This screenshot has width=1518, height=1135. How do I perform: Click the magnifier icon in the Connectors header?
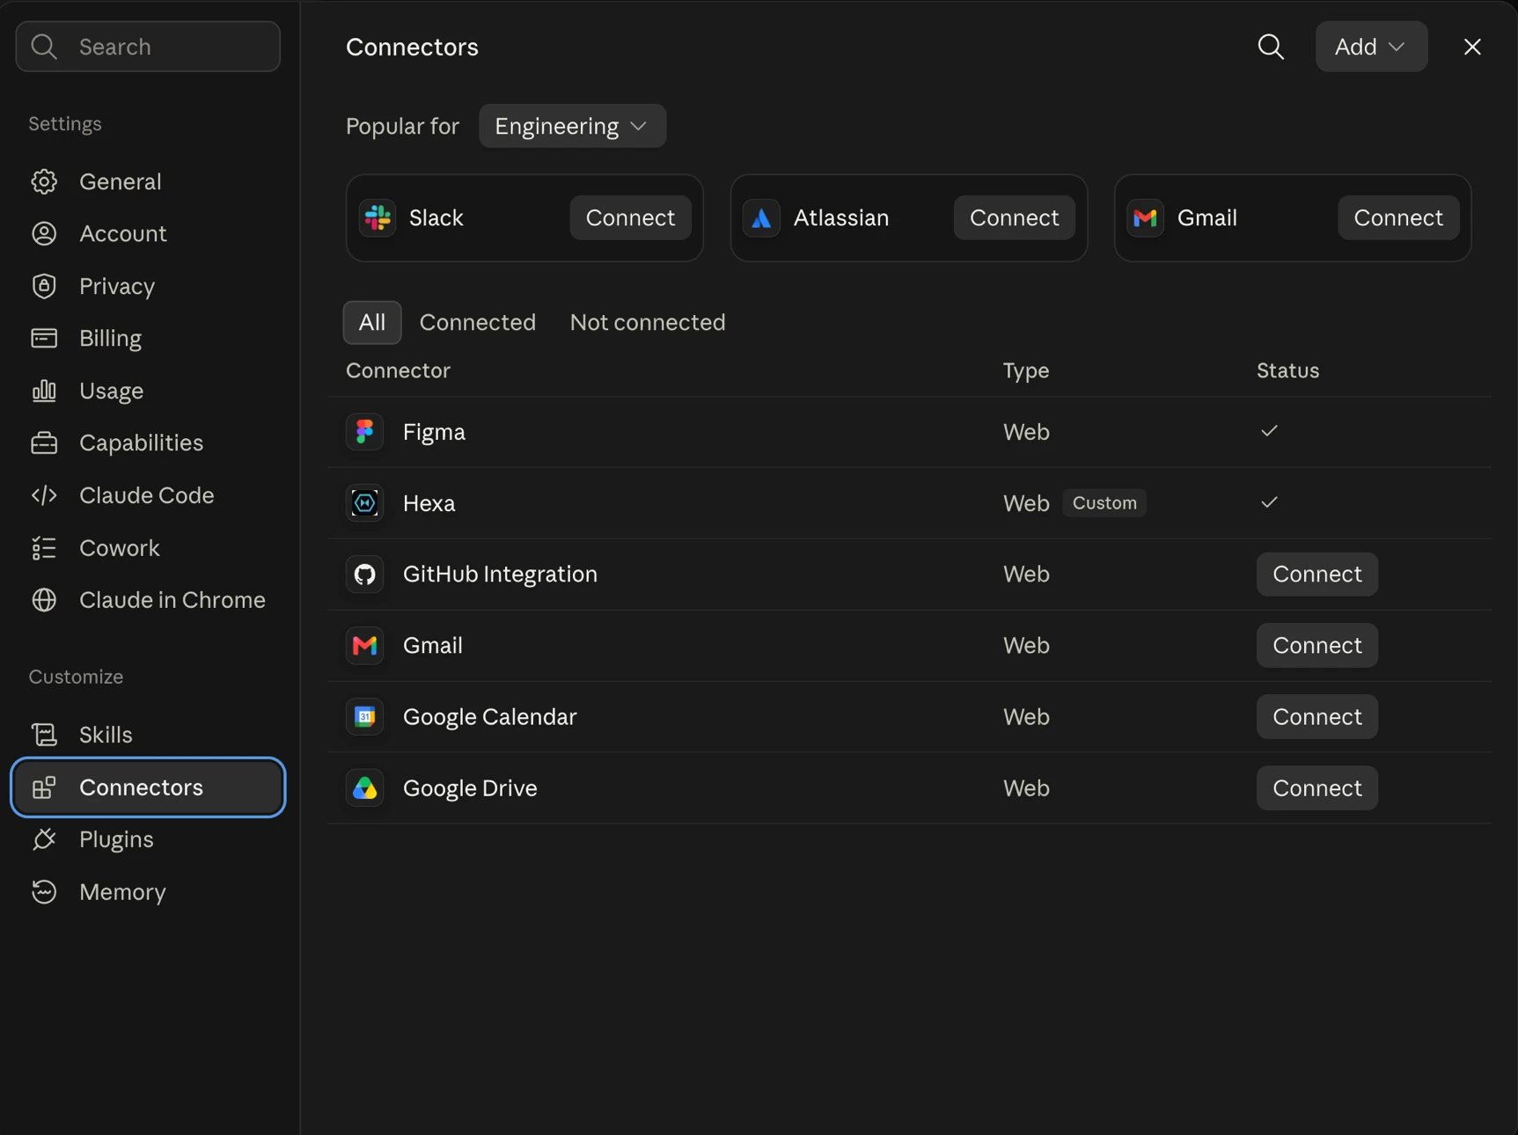1271,47
